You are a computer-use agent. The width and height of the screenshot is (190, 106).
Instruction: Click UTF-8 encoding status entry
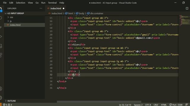(148, 105)
